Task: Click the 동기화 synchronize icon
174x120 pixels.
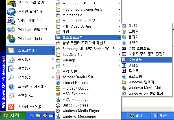Action: click(124, 37)
